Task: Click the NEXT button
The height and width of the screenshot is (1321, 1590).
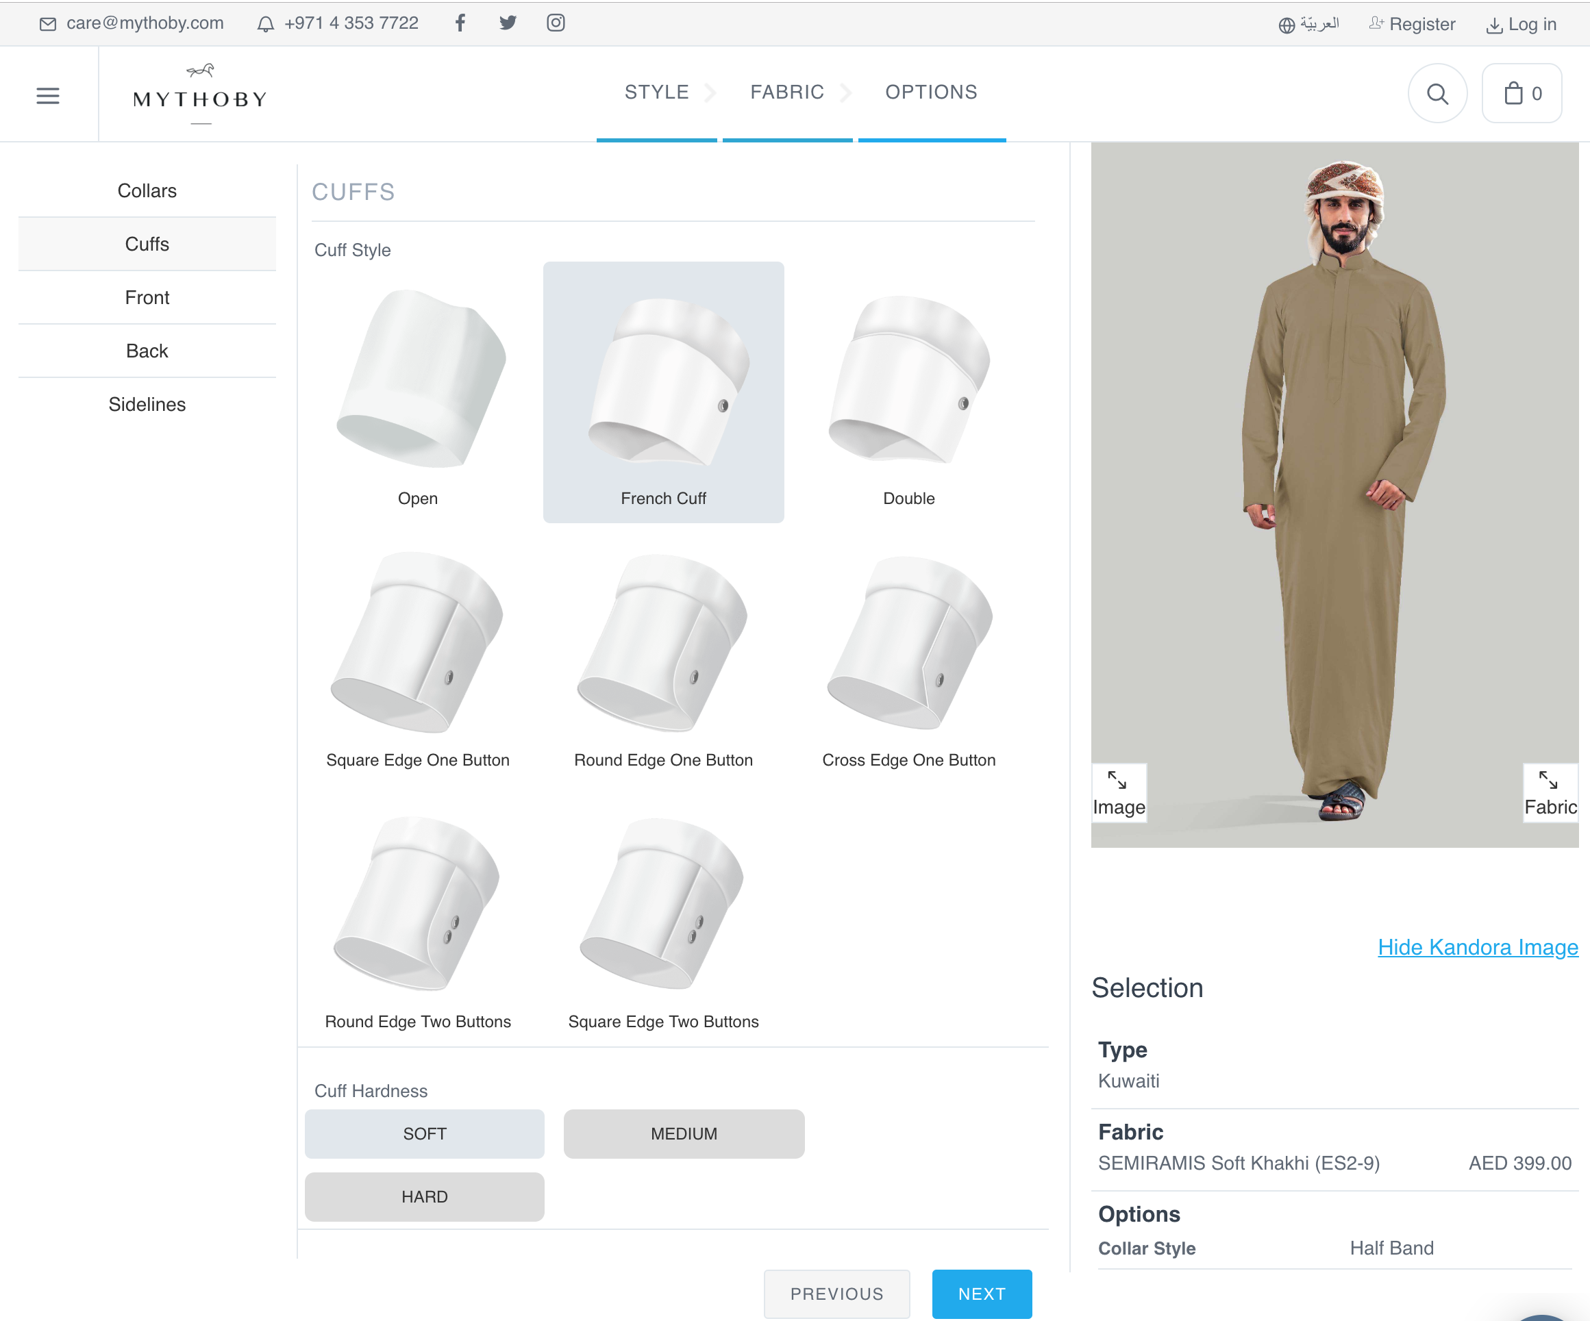Action: 982,1294
